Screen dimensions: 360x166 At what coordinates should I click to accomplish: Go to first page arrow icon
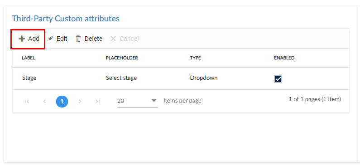pyautogui.click(x=27, y=102)
